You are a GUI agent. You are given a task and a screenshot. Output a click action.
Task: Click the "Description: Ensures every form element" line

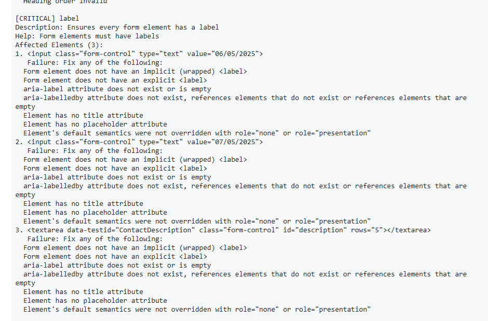117,27
